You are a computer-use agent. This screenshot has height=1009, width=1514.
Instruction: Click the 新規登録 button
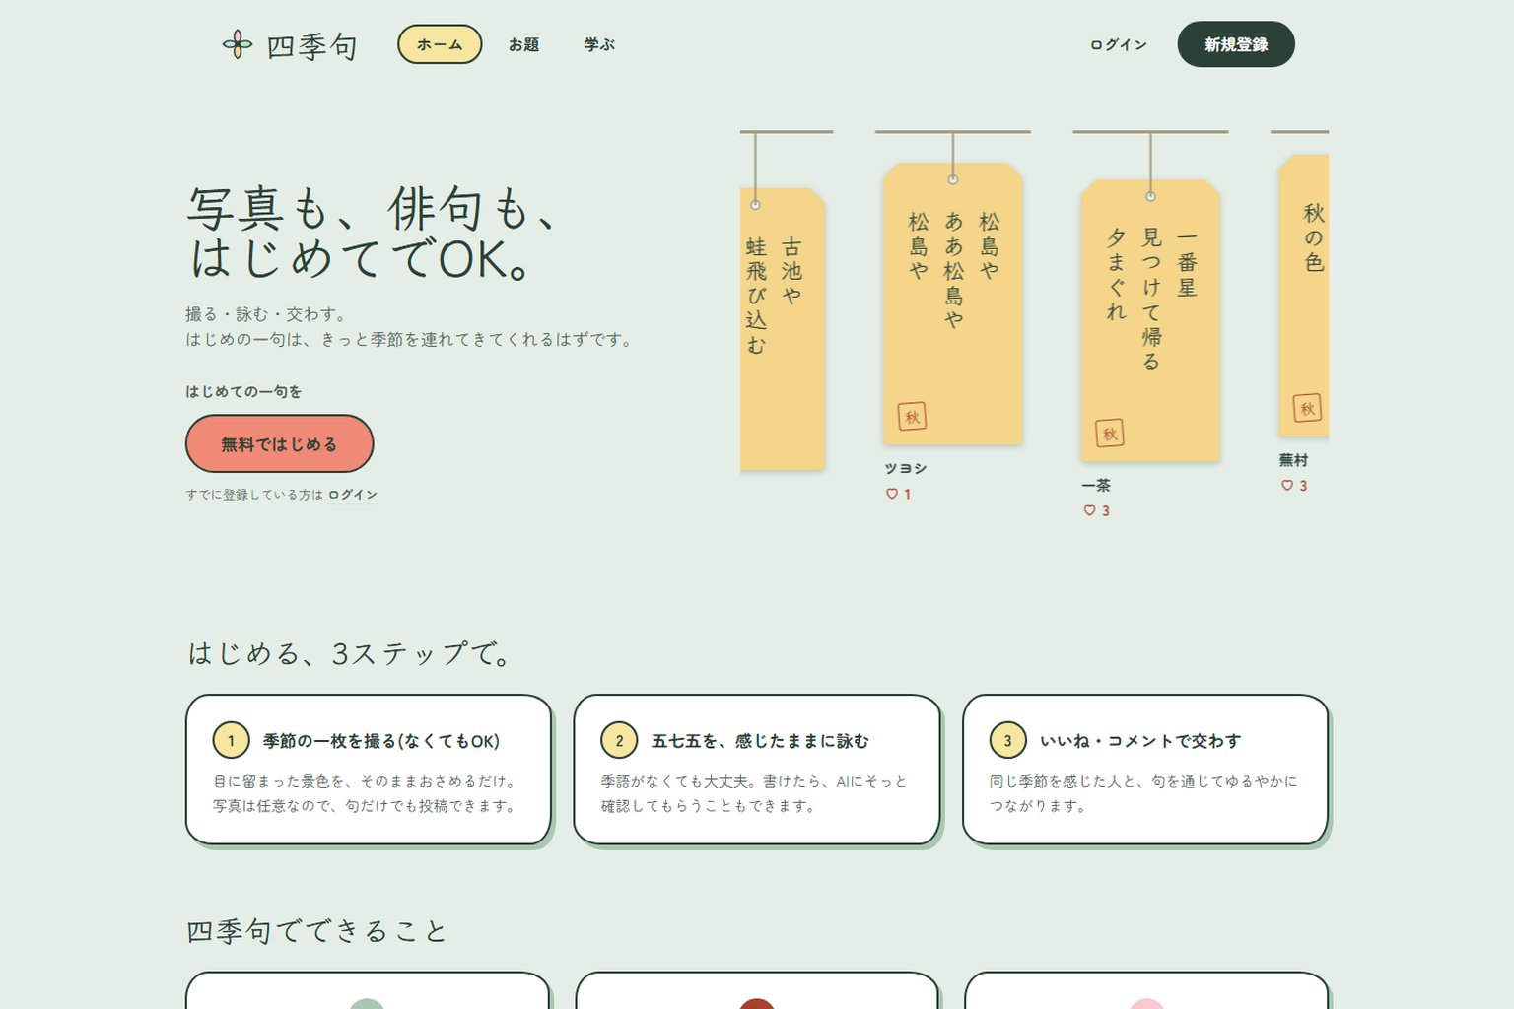point(1236,44)
